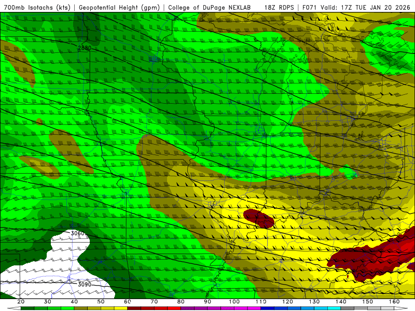Select the dark blue legend swatch at 110

click(268, 308)
